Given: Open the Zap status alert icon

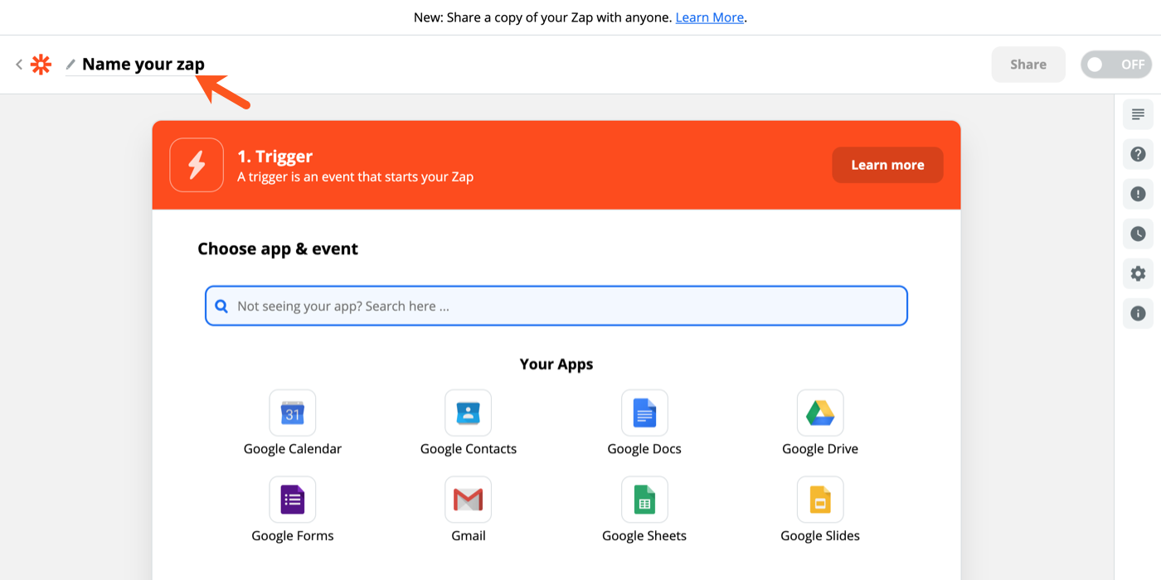Looking at the screenshot, I should pyautogui.click(x=1138, y=193).
